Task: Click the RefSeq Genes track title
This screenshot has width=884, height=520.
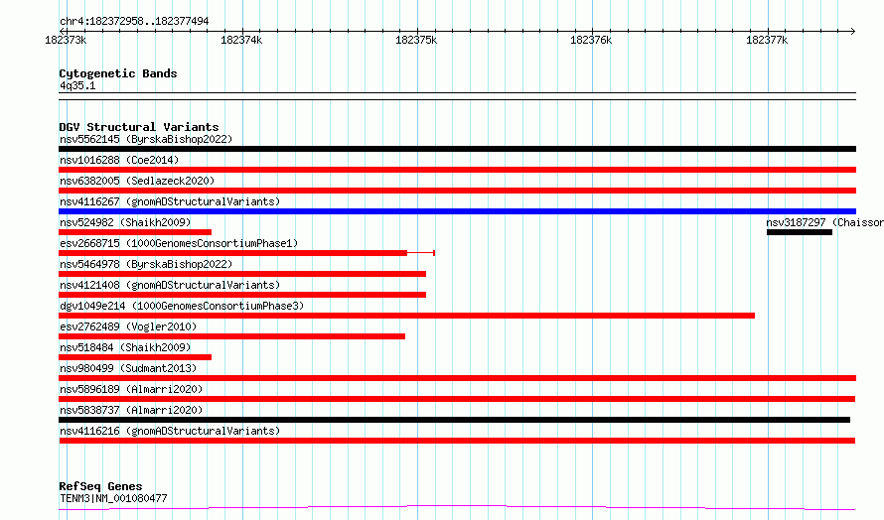Action: [100, 487]
